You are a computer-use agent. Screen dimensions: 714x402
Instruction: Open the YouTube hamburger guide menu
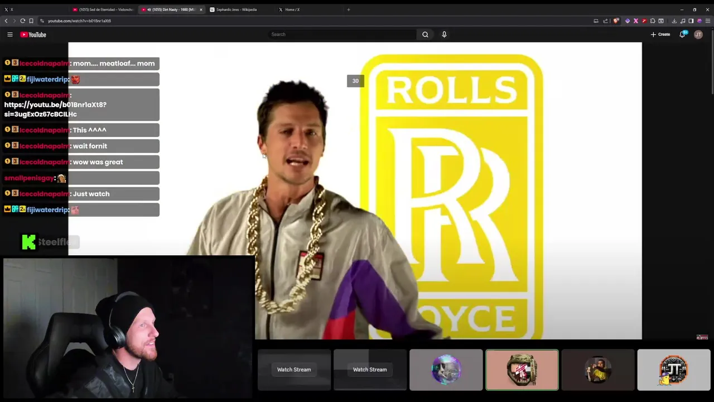[x=9, y=35]
